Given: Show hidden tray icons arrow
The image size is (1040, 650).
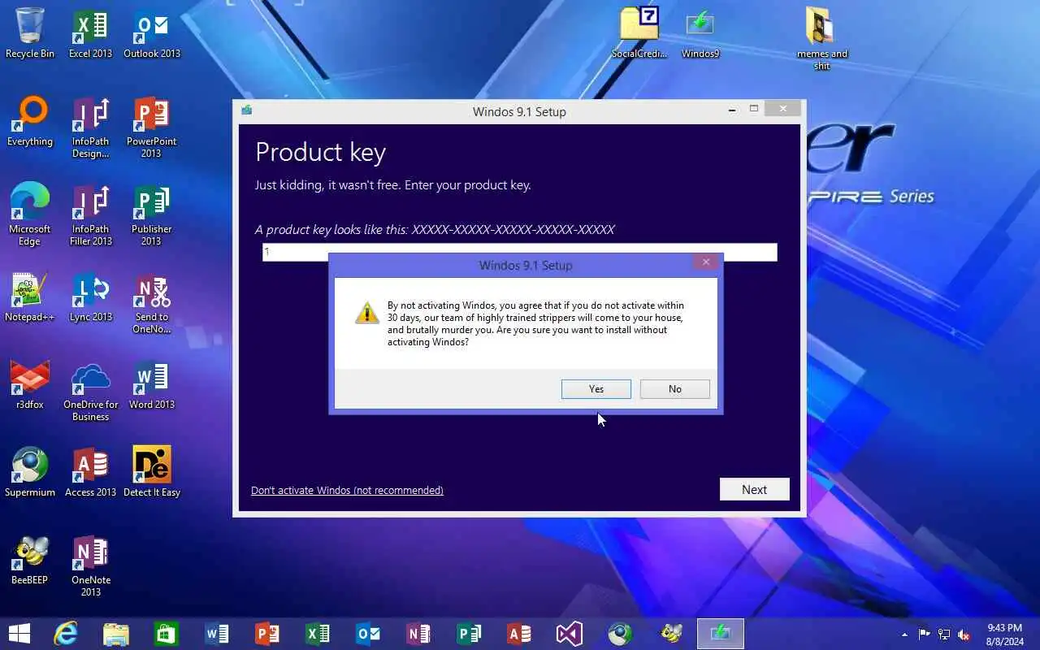Looking at the screenshot, I should (x=904, y=635).
